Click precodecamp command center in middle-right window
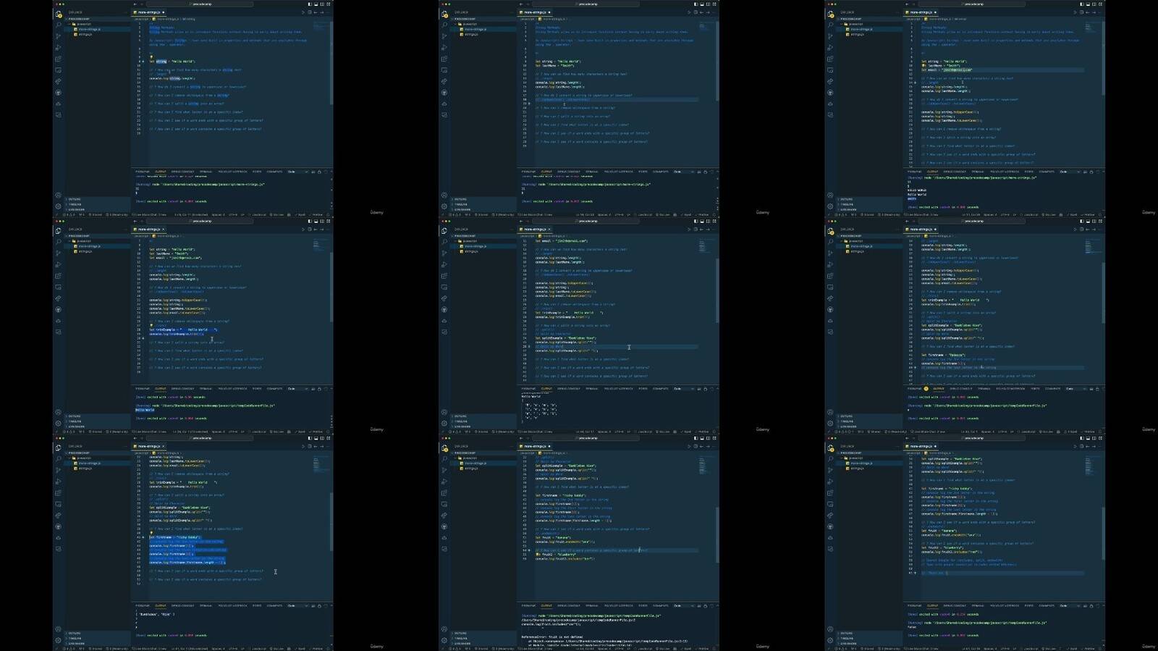 pyautogui.click(x=973, y=221)
